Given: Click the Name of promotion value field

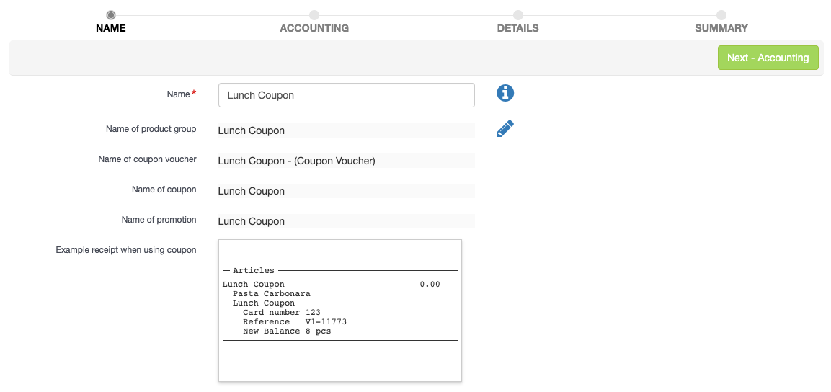Looking at the screenshot, I should click(347, 221).
